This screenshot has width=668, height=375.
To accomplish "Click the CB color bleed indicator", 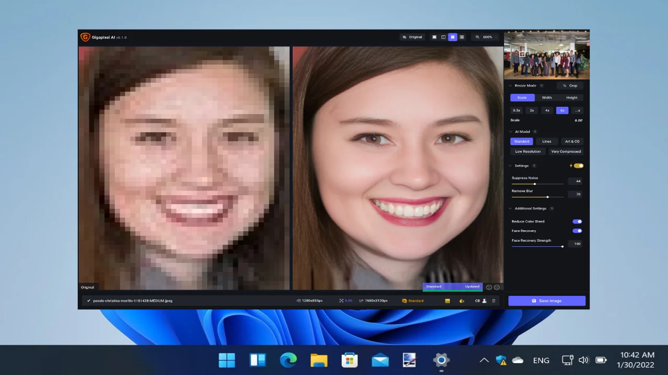I will point(477,301).
